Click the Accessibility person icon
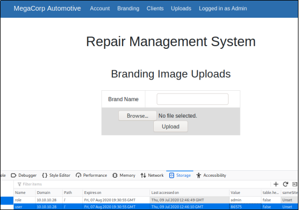299x210 pixels. point(198,175)
